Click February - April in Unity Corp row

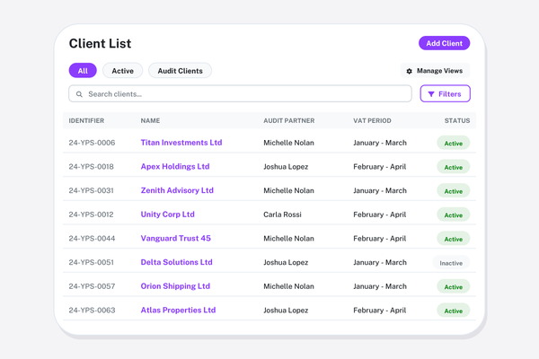click(x=379, y=215)
